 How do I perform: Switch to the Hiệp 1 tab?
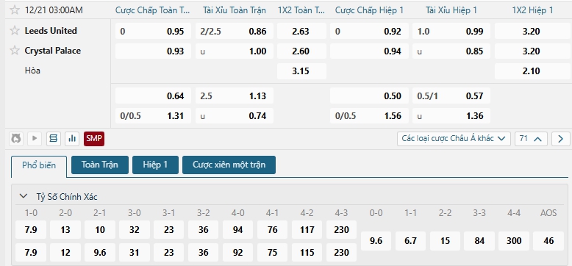tap(155, 165)
